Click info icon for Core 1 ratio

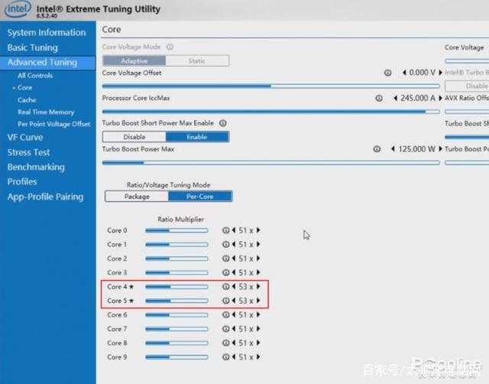226,245
